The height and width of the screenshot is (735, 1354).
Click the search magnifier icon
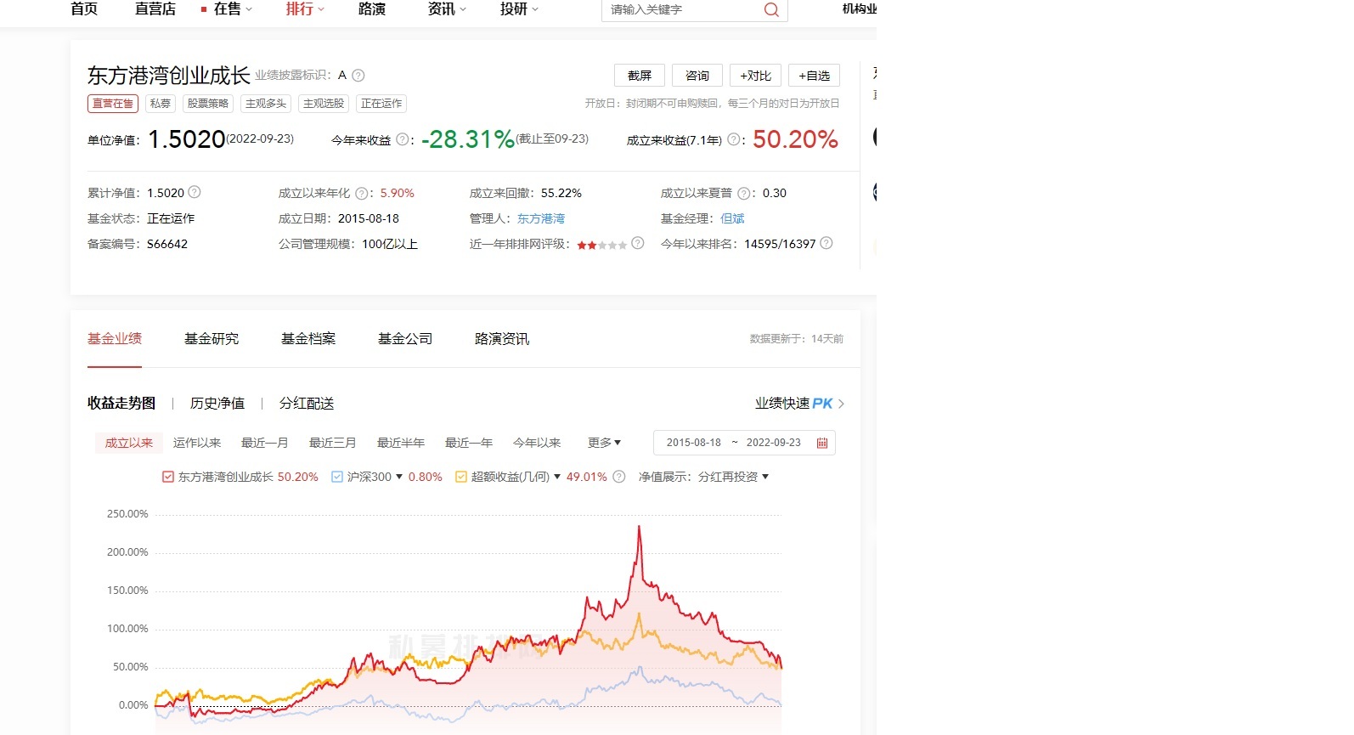(770, 10)
